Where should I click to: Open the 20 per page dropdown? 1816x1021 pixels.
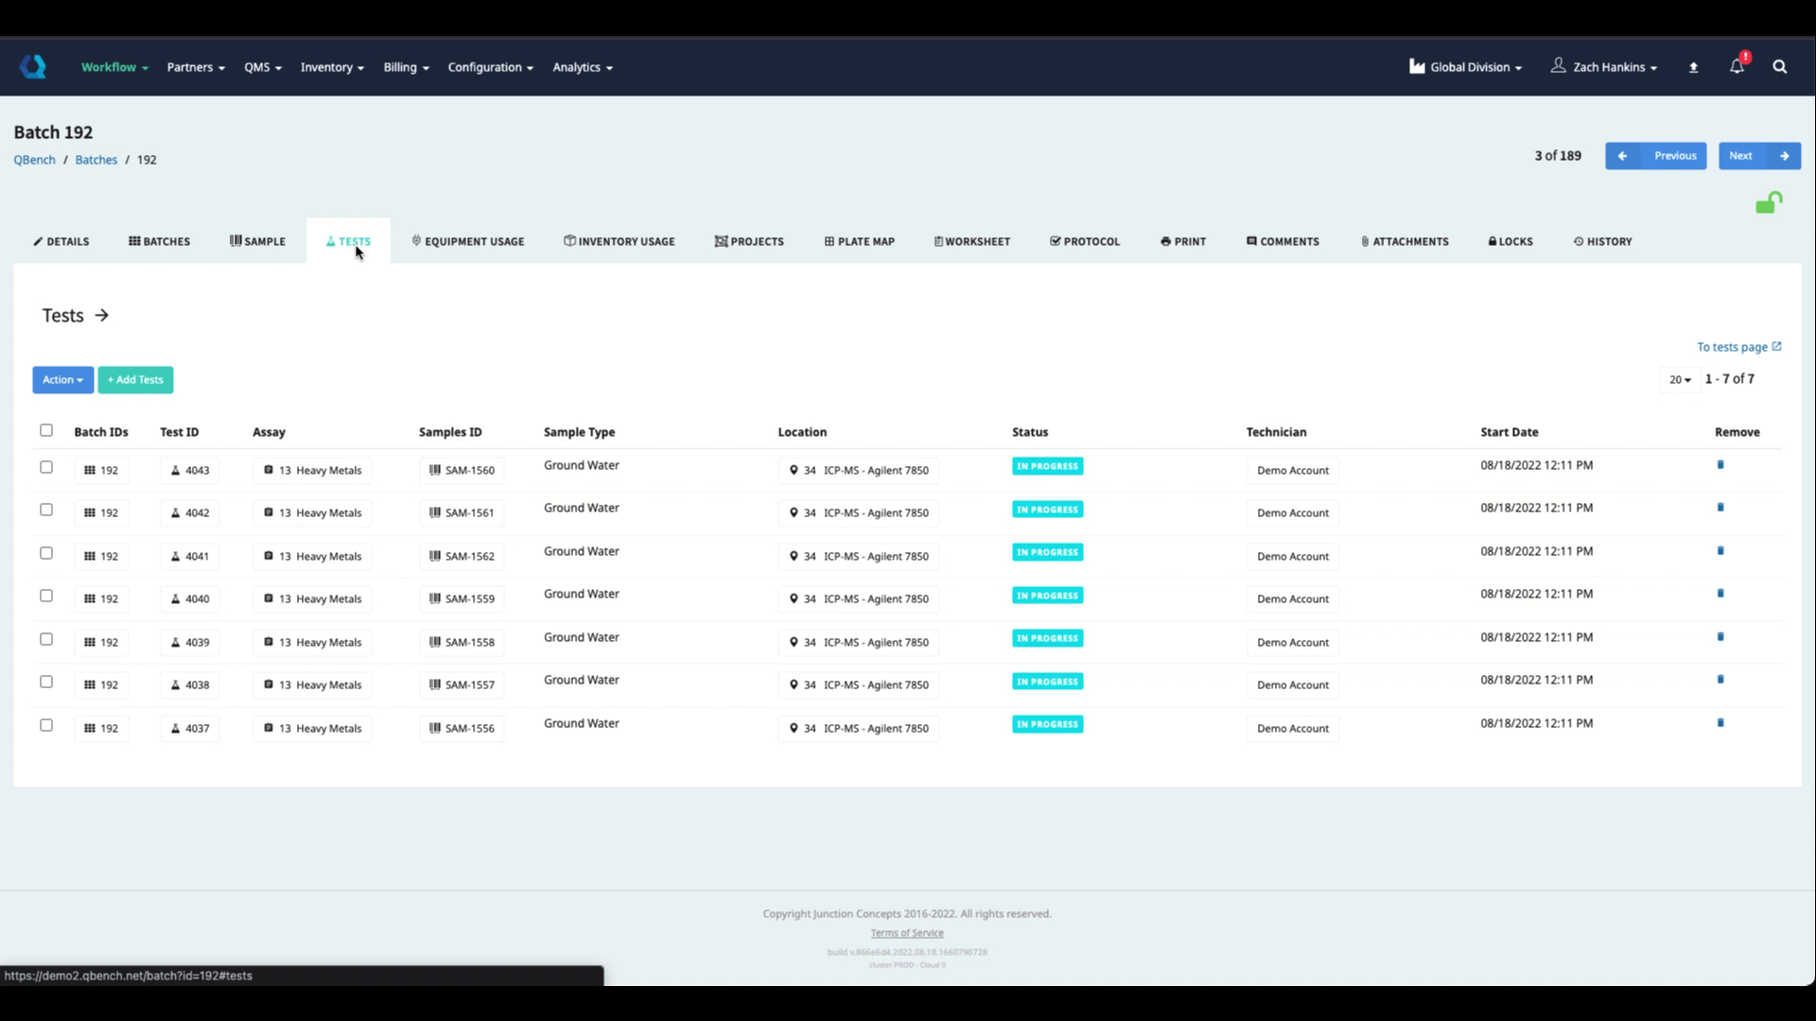tap(1679, 380)
